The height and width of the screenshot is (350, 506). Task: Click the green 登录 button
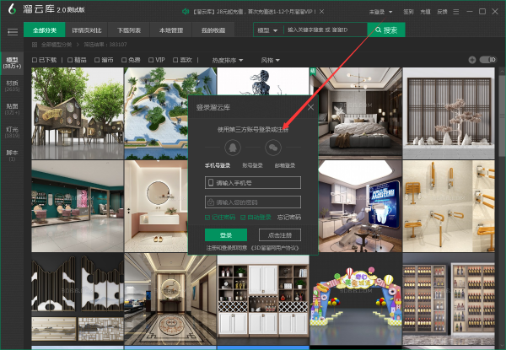[225, 235]
